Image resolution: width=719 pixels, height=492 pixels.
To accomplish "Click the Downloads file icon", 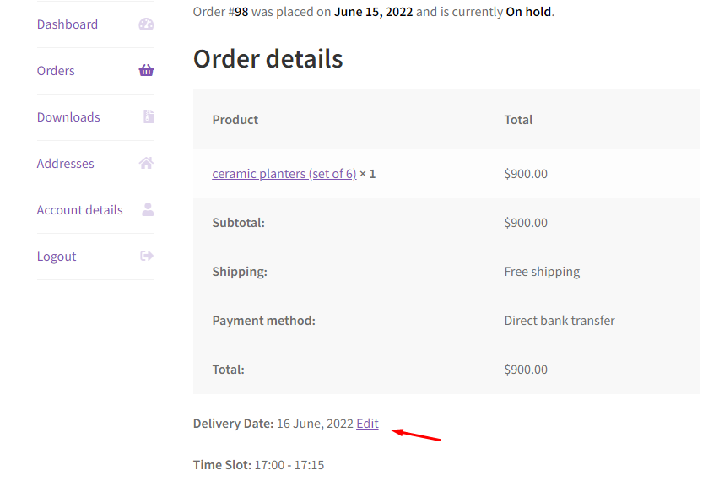I will coord(149,117).
